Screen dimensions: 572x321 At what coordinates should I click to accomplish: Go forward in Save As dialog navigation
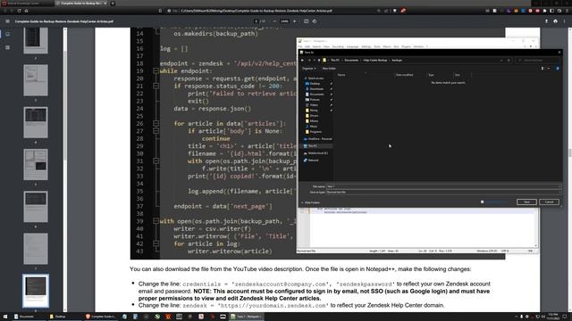pyautogui.click(x=309, y=61)
